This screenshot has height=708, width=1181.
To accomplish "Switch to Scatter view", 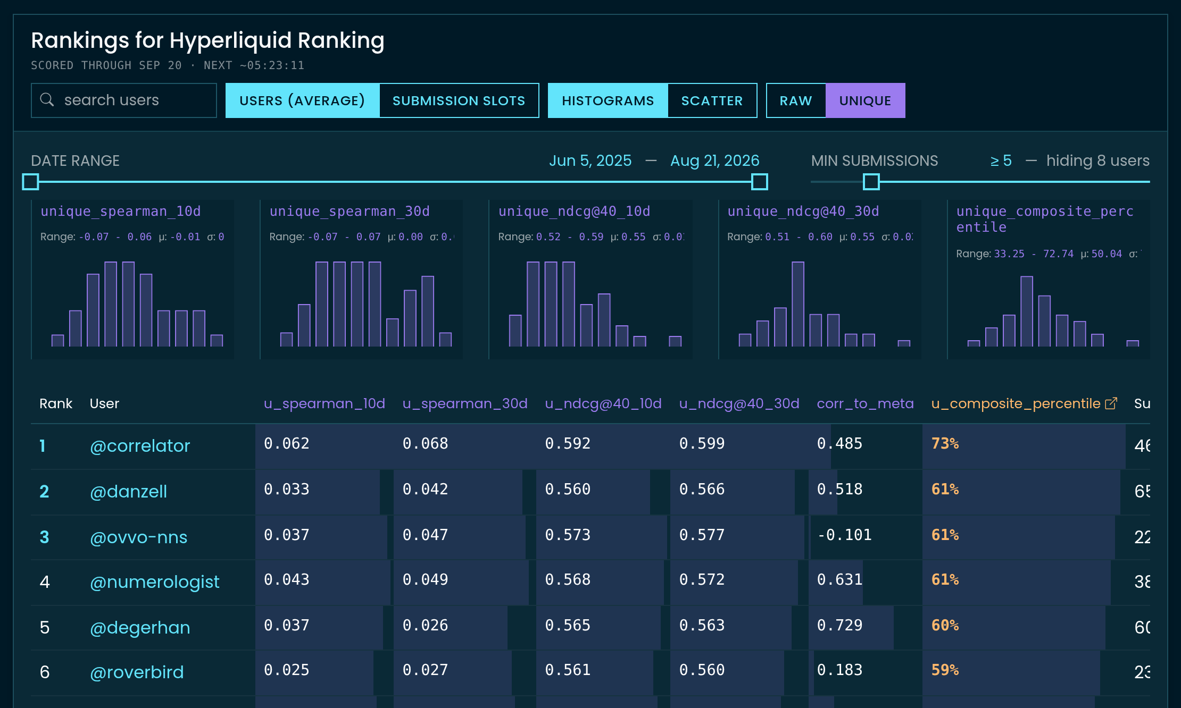I will [x=712, y=100].
